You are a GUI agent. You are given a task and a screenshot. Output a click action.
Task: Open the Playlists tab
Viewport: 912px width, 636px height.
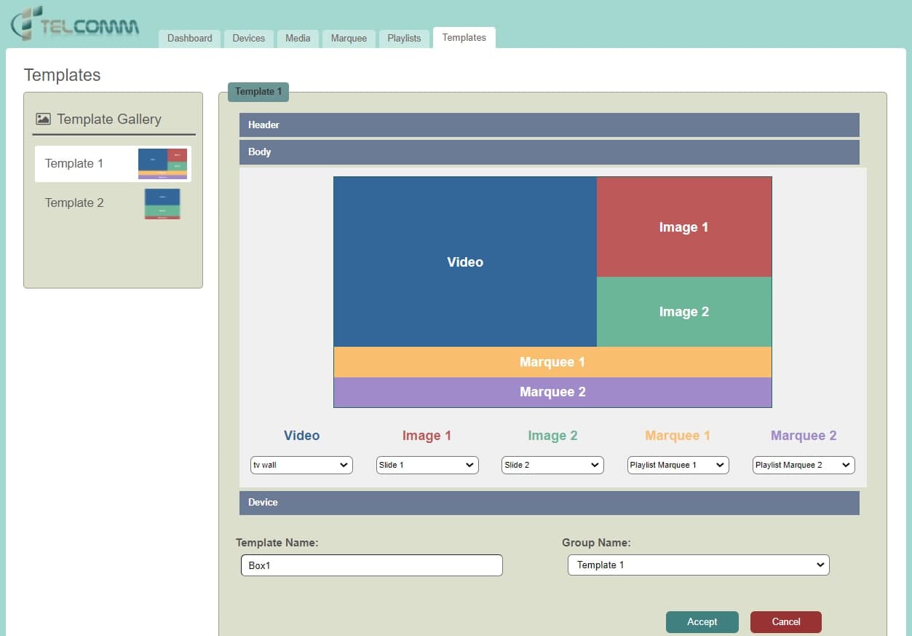404,38
